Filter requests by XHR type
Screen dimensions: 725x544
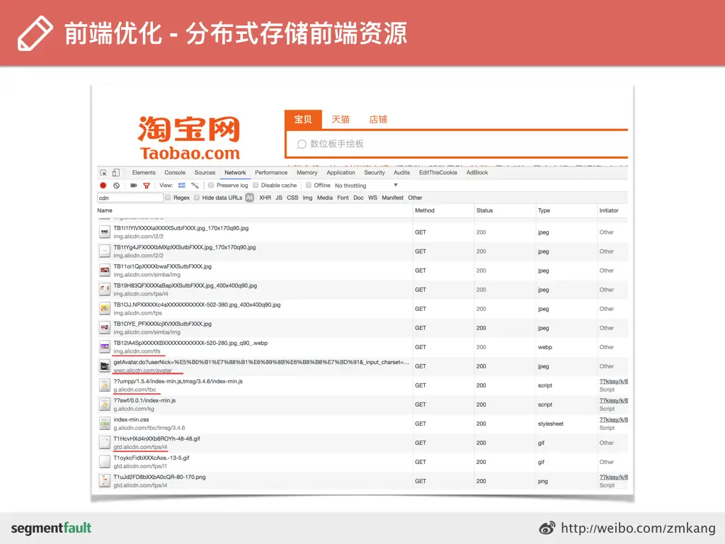pos(265,198)
